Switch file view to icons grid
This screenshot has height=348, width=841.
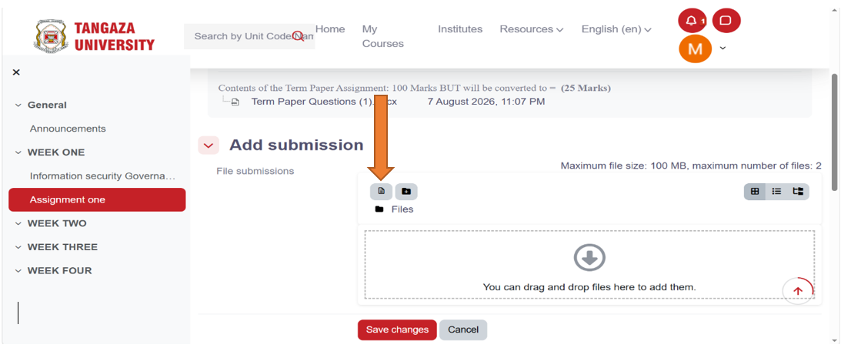click(755, 191)
